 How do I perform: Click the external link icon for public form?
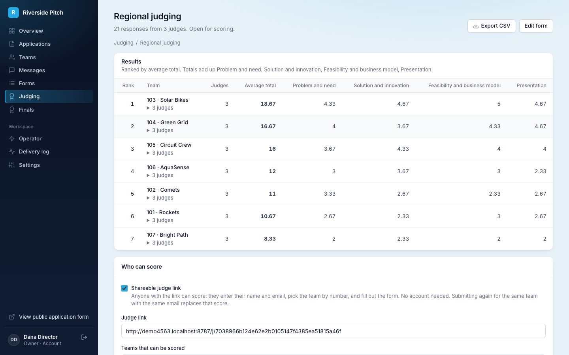(12, 317)
